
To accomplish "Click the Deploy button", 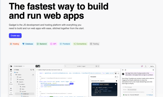I will point(152,66).
